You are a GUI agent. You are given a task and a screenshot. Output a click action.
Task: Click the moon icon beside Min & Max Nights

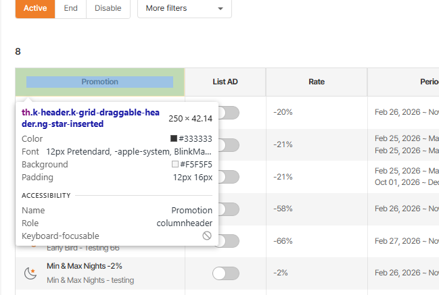(30, 273)
